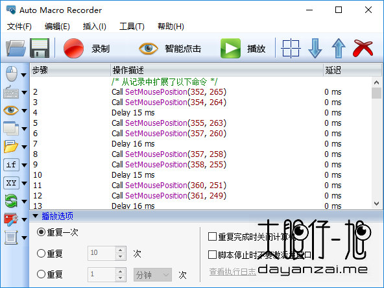
Task: Expand the loop icon dropdown arrow
Action: coord(24,201)
